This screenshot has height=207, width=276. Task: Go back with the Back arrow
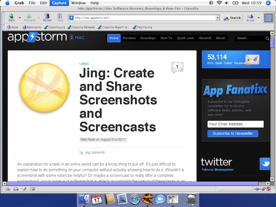click(12, 17)
